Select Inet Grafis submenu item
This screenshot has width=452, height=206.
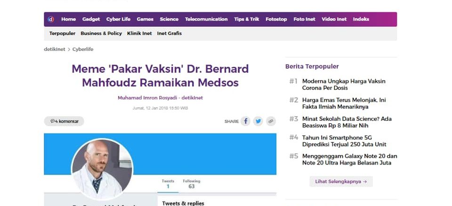pos(169,33)
